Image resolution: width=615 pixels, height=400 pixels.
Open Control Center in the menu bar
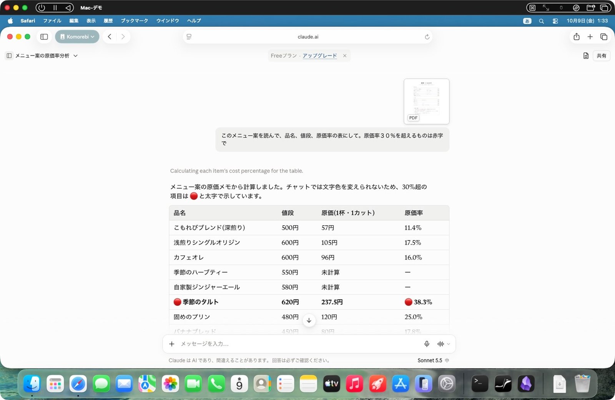[555, 21]
